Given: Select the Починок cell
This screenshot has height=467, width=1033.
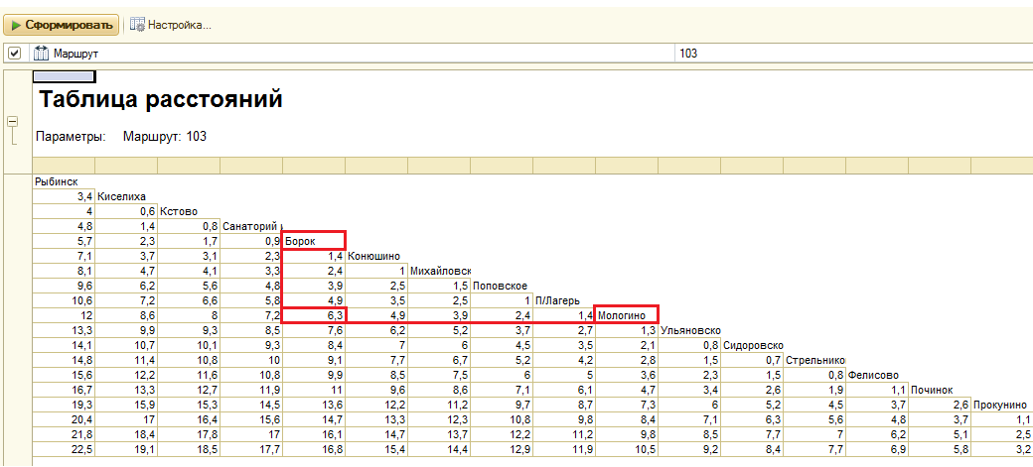Looking at the screenshot, I should pos(940,390).
